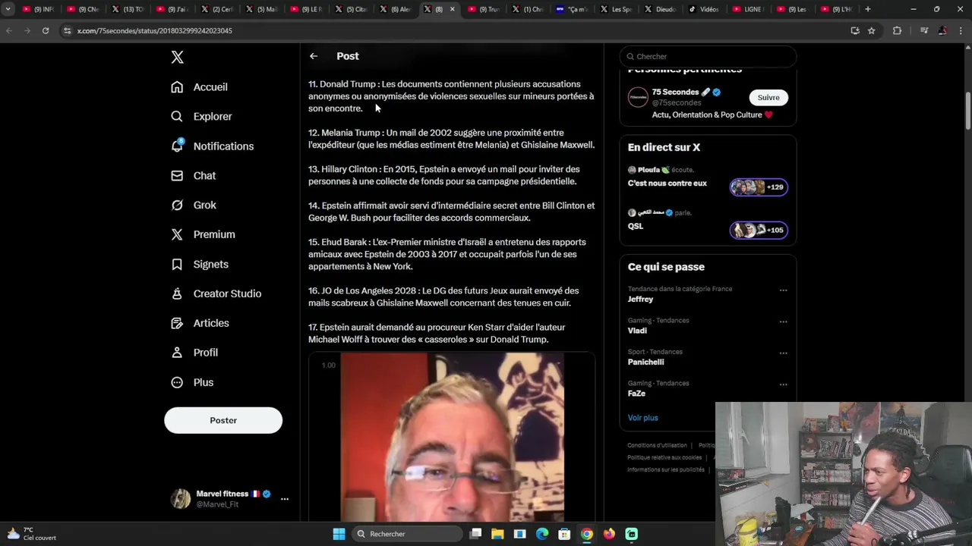Follow 75 Secondes with Suivre button
972x546 pixels.
[768, 98]
